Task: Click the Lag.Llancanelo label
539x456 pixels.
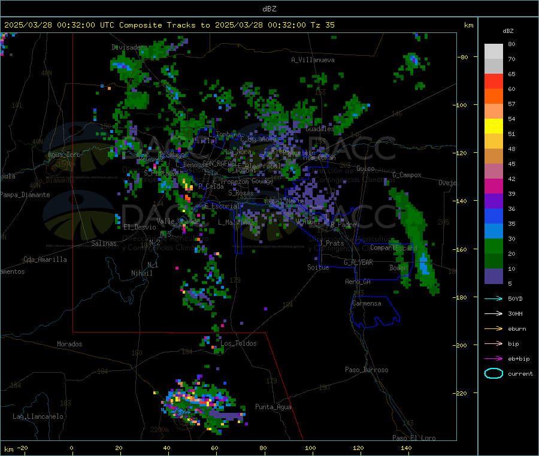Action: (38, 416)
